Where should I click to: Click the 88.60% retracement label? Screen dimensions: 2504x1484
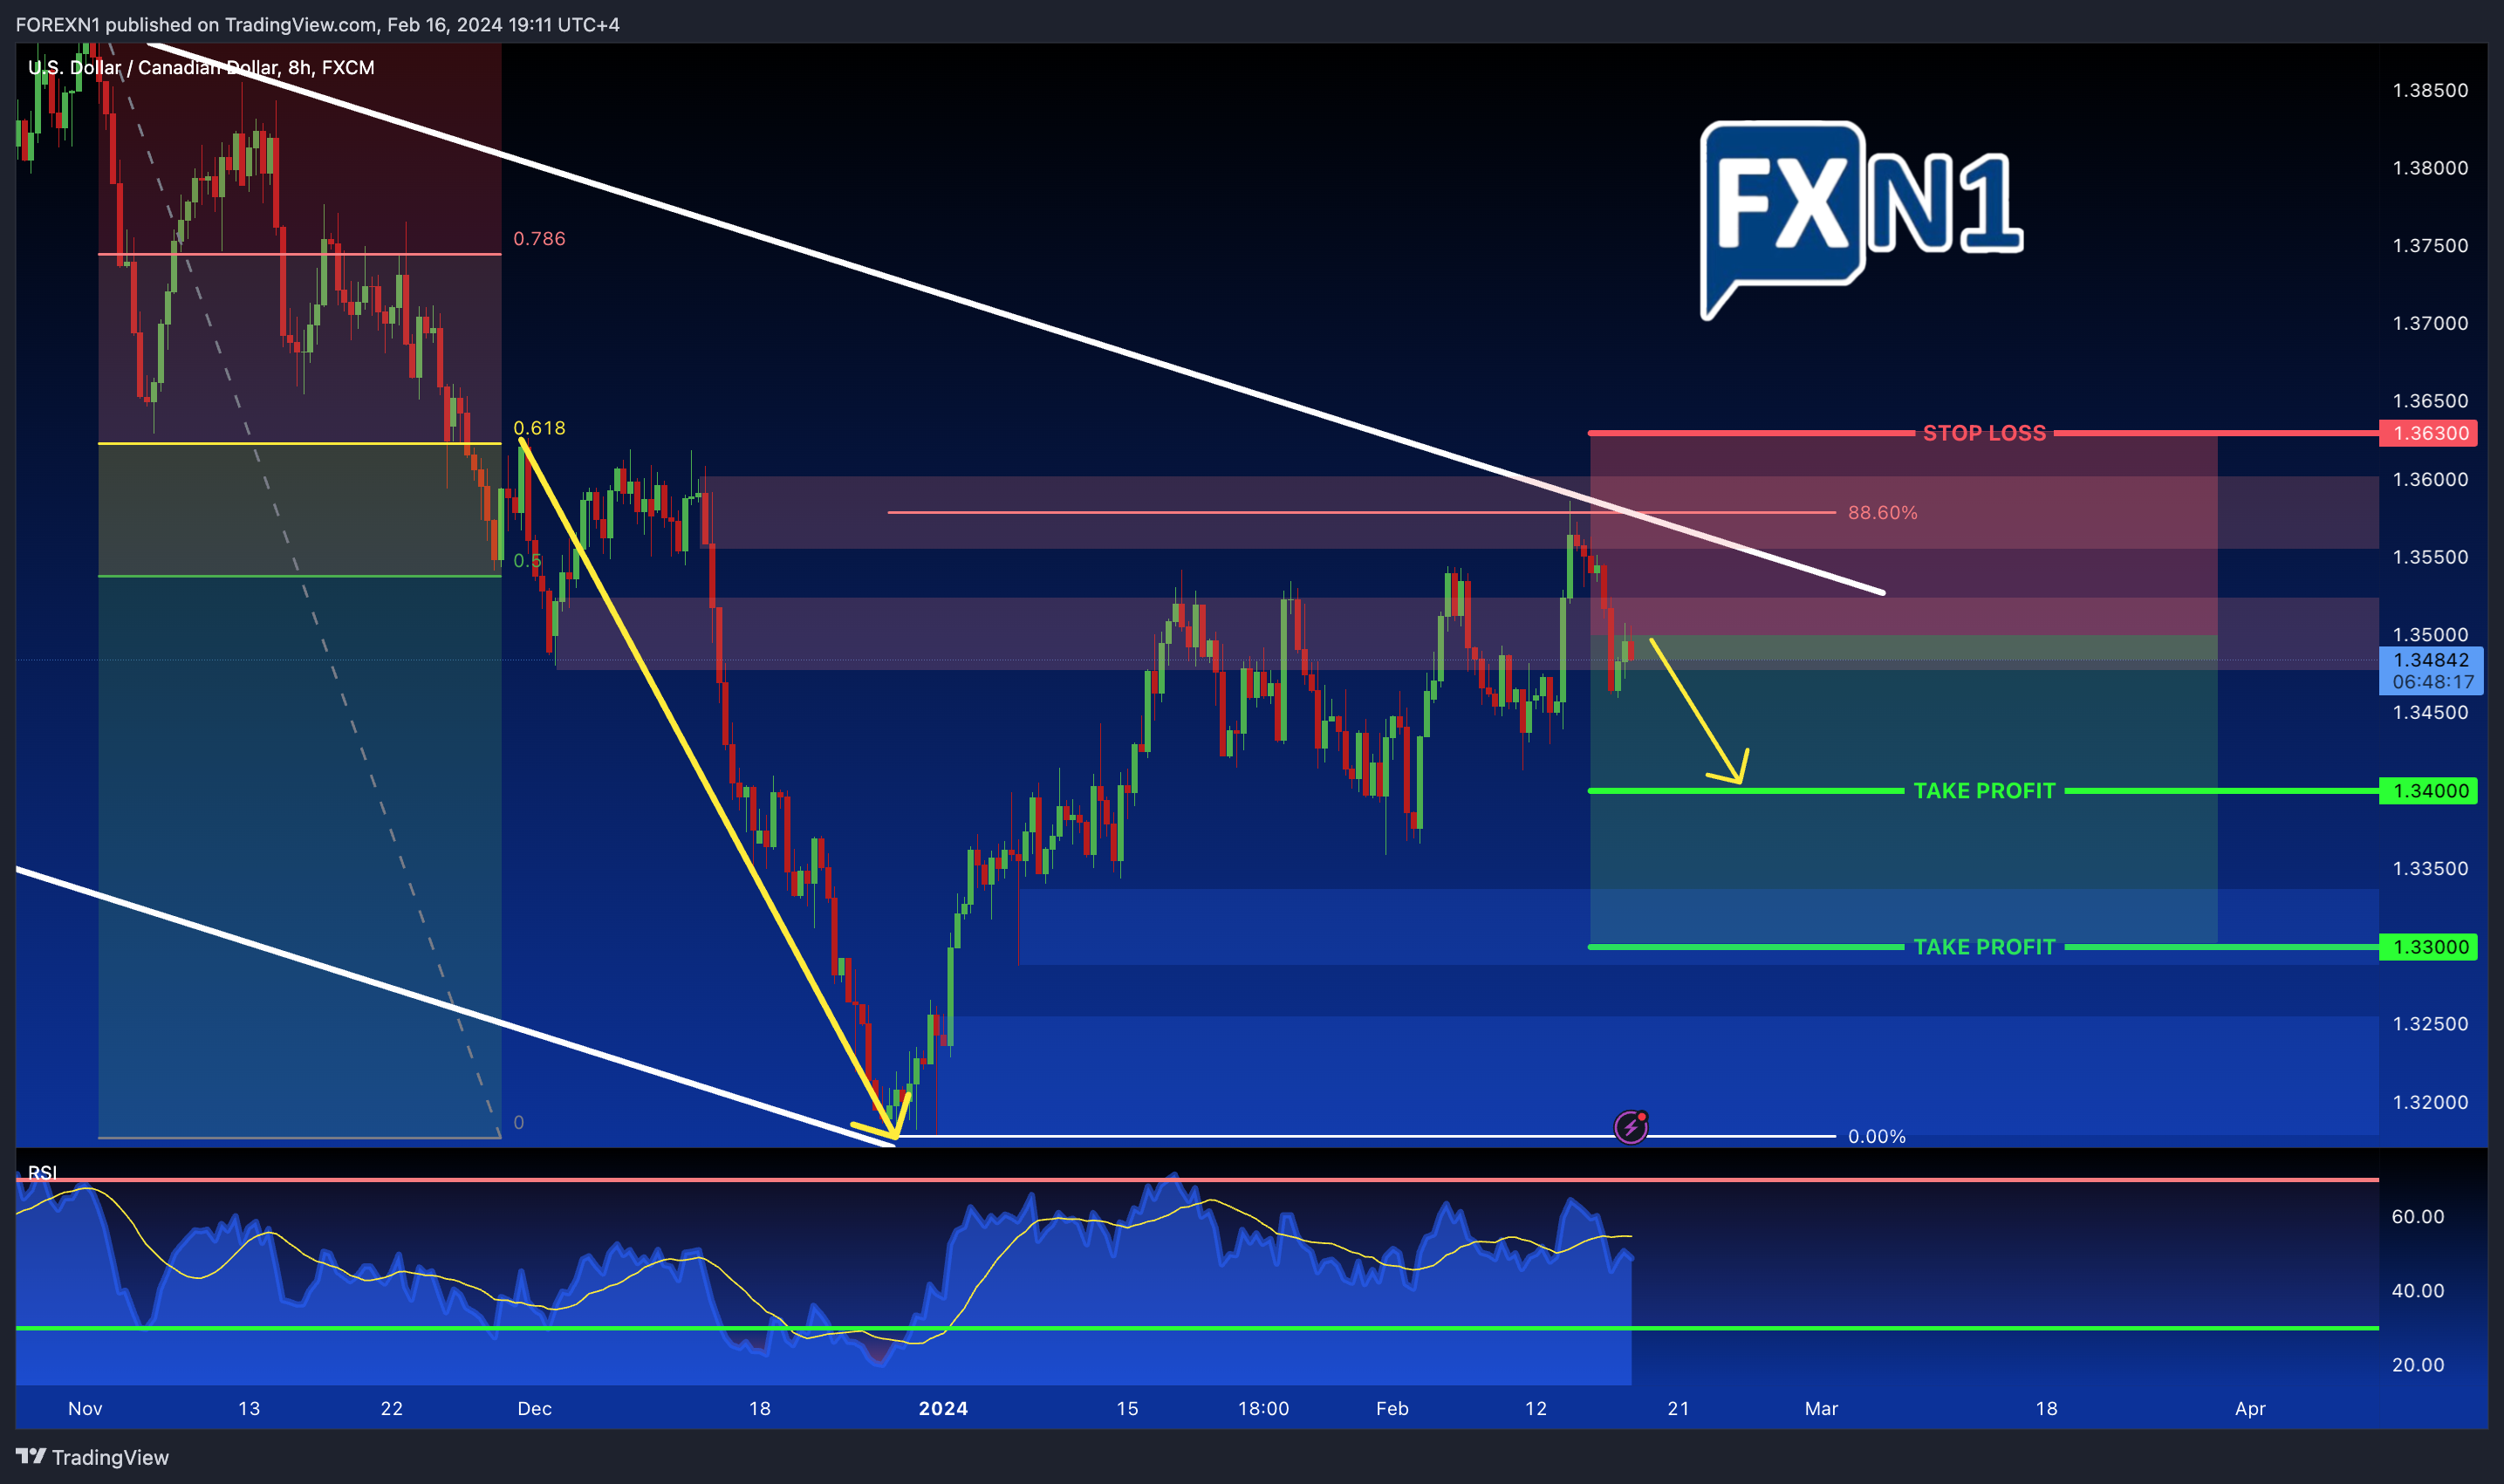pos(1882,513)
